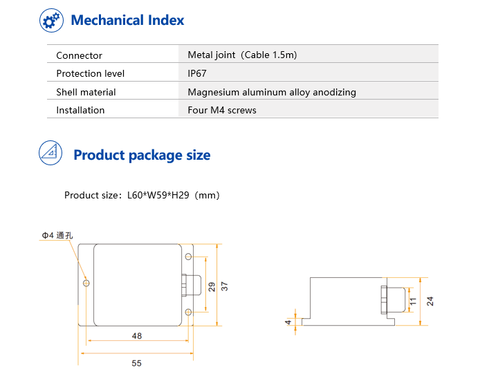
Task: Click Magnesium aluminum alloy anodizing text
Action: coord(272,92)
